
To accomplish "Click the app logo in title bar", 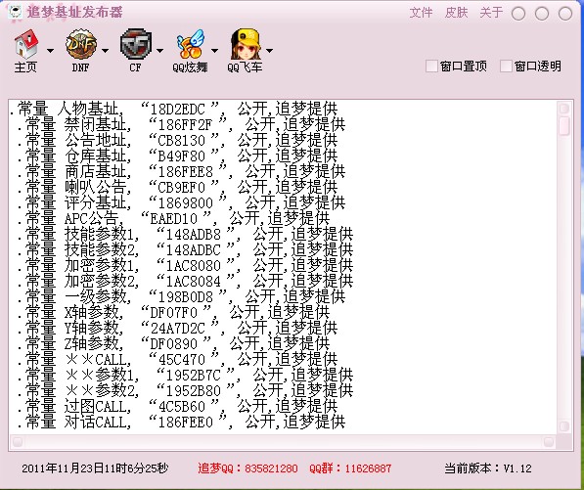I will tap(15, 13).
